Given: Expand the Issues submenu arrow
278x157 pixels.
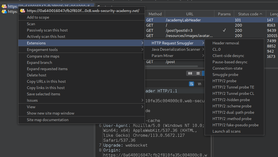Looking at the screenshot, I should [142, 100].
